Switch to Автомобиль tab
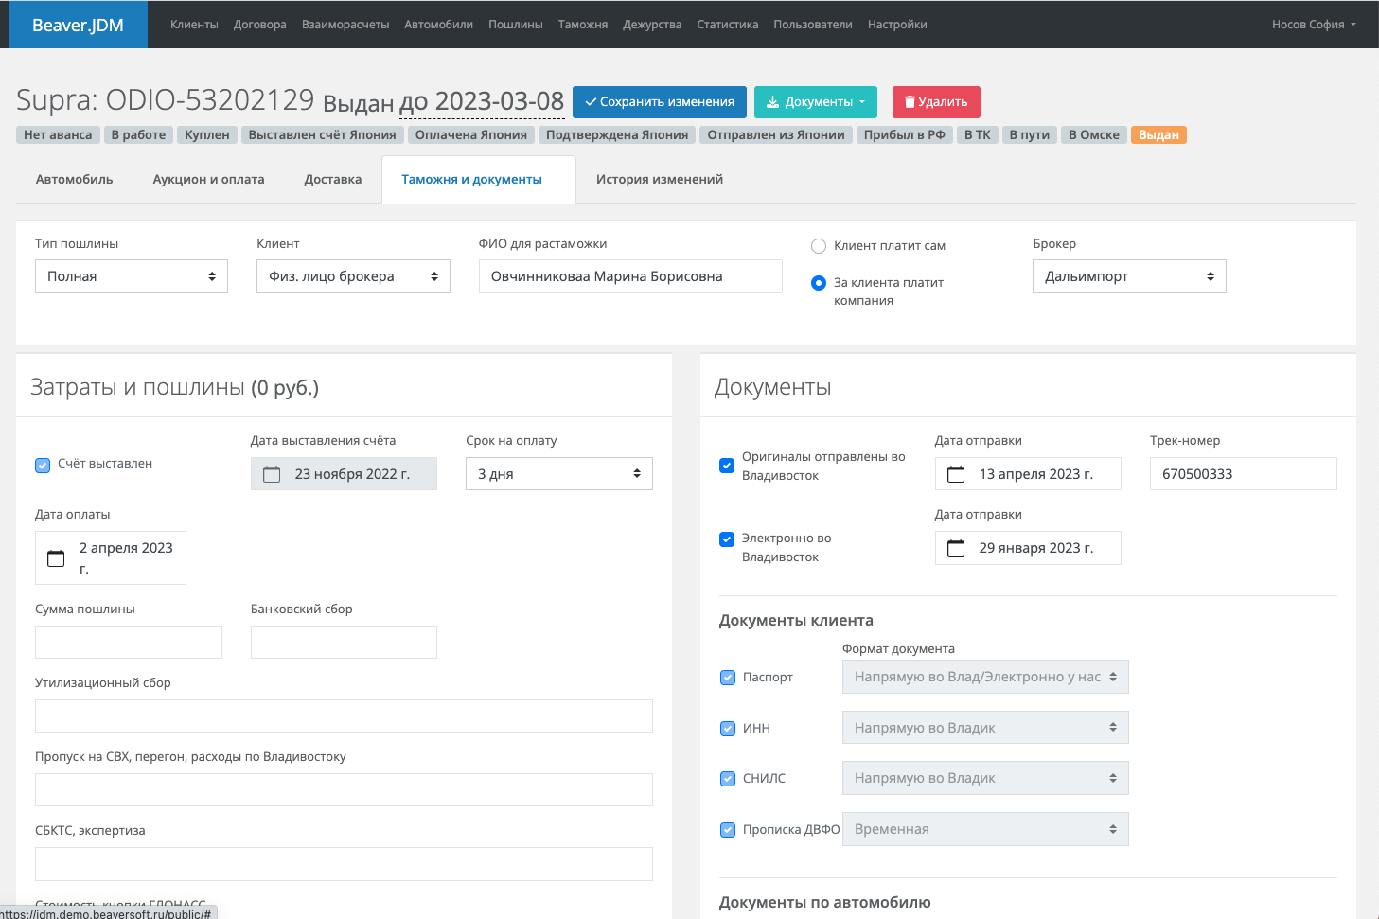This screenshot has height=919, width=1379. pos(75,180)
